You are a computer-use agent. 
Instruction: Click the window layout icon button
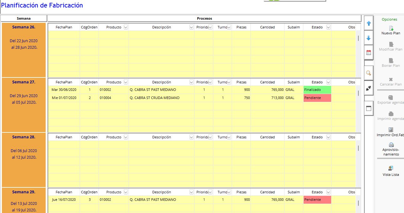369,108
